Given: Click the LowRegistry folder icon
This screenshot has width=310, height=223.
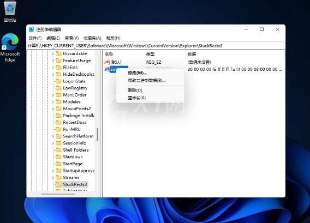Looking at the screenshot, I should [x=58, y=88].
